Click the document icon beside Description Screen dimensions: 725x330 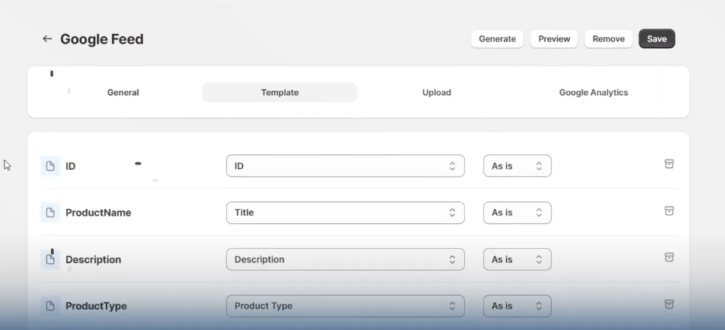(x=50, y=259)
